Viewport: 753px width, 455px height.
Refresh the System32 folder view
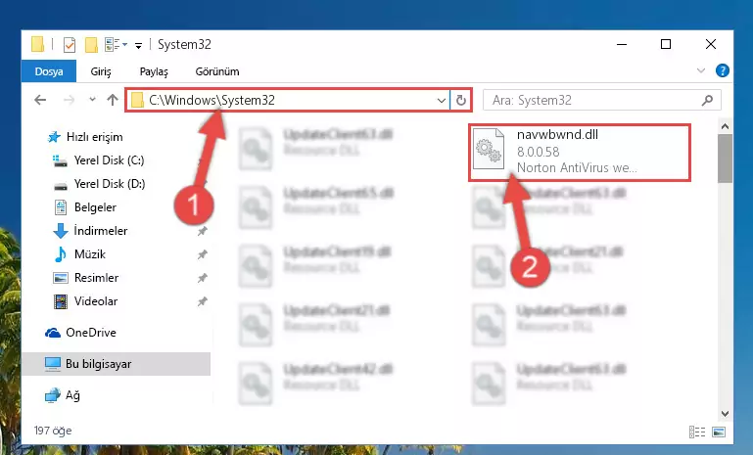pos(461,101)
